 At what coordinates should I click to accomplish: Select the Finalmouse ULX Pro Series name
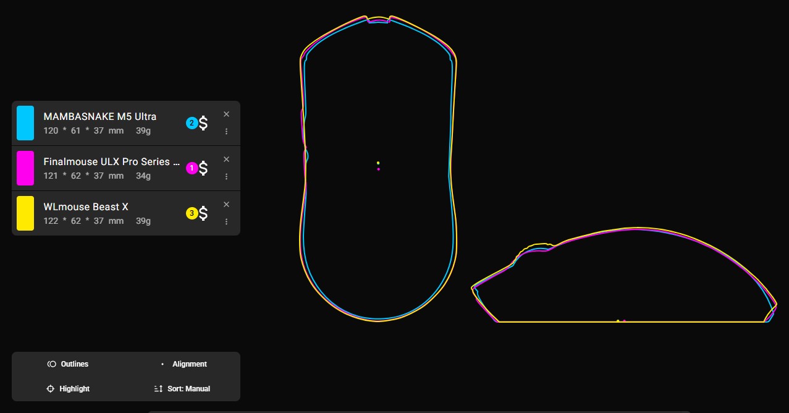click(x=112, y=161)
